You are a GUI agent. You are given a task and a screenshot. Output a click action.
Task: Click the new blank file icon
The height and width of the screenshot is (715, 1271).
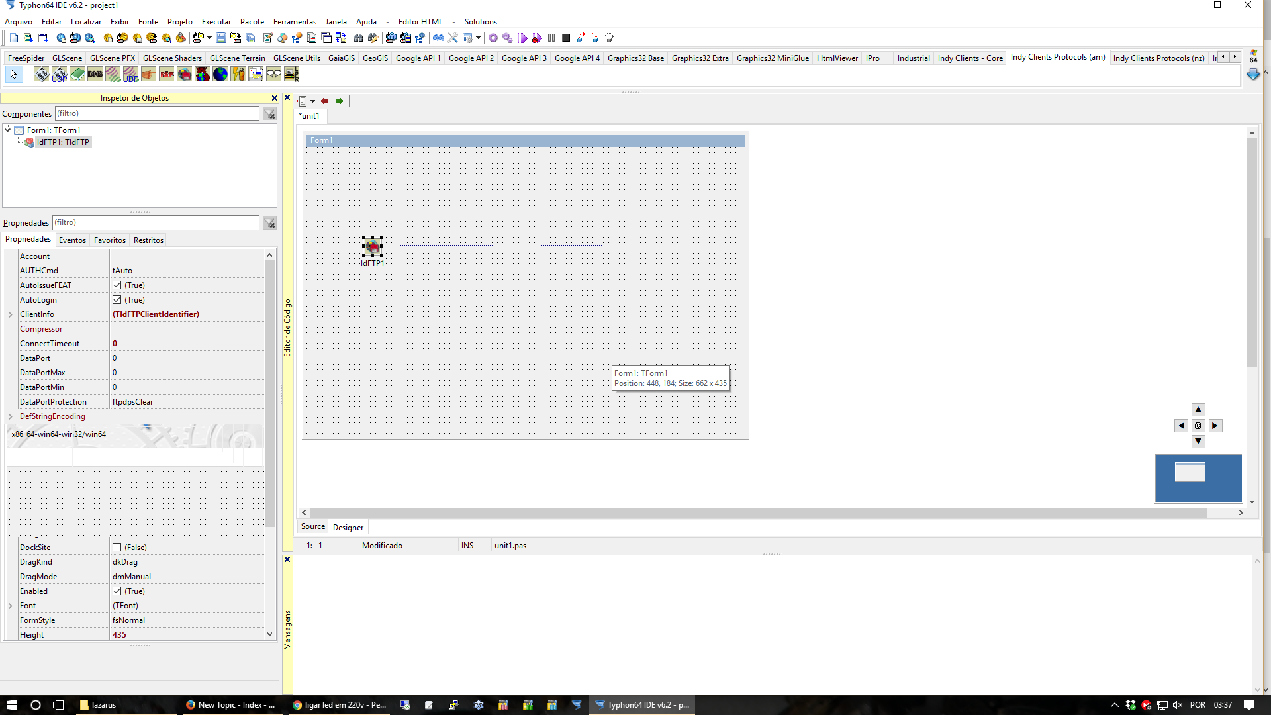coord(13,38)
